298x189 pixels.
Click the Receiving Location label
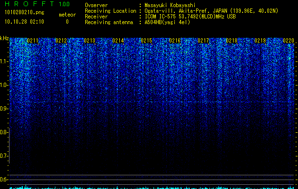click(x=110, y=11)
